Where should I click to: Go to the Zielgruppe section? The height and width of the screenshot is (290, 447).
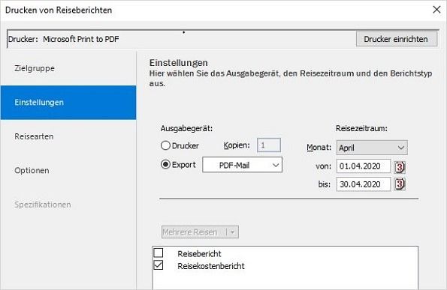point(68,68)
